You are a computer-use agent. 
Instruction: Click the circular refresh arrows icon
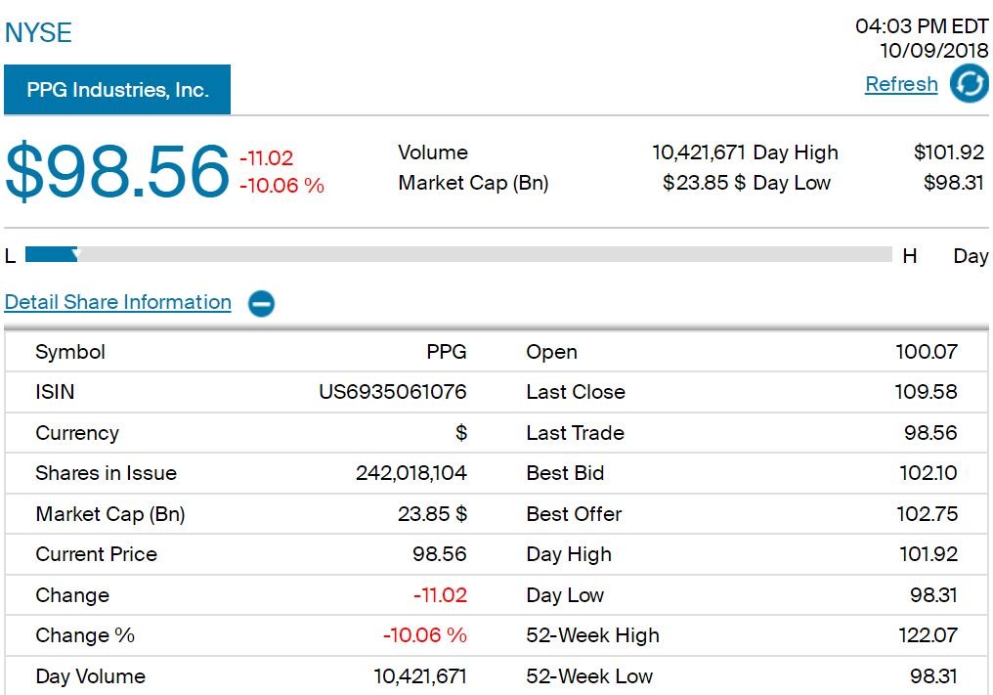click(x=969, y=84)
